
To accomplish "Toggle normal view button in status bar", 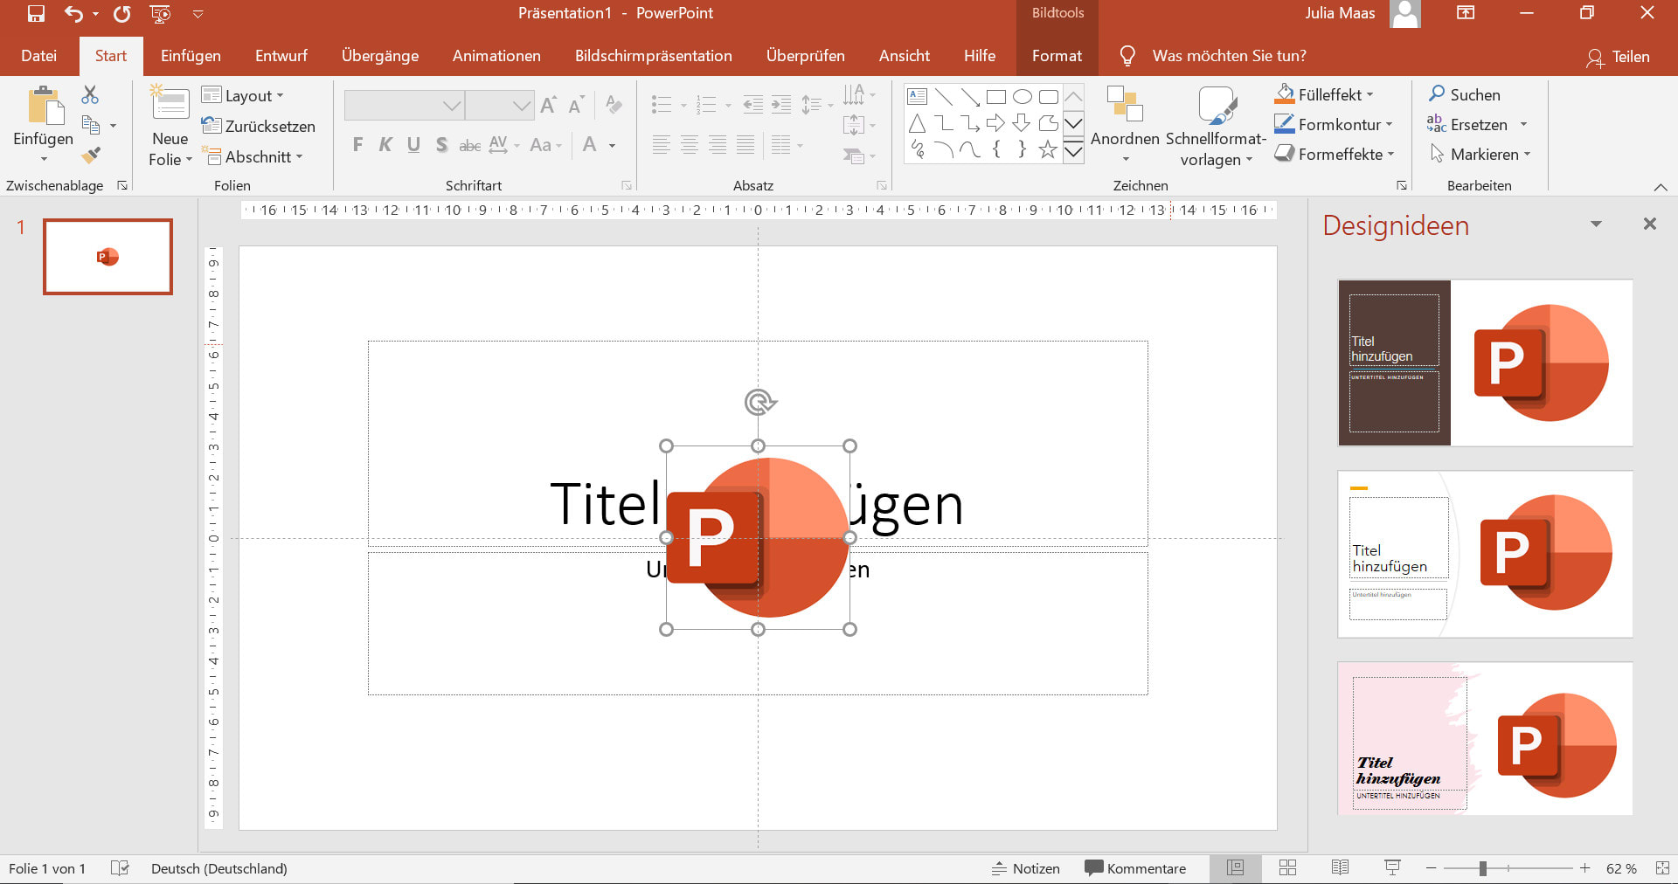I will (1235, 867).
